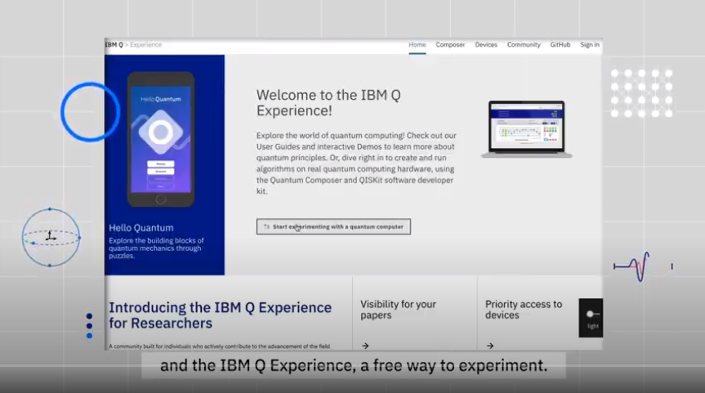The height and width of the screenshot is (393, 705).
Task: Click the icon inside the Start experimenting button
Action: (x=266, y=226)
